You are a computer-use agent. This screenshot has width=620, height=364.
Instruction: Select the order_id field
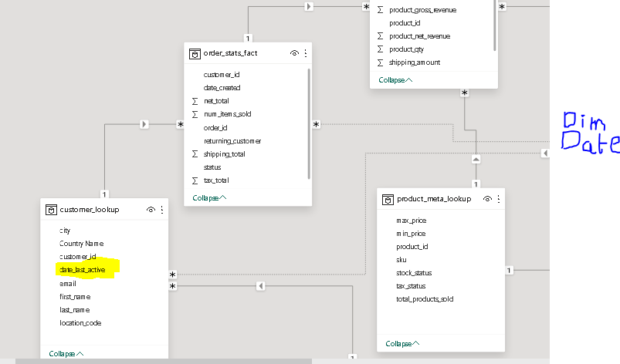pyautogui.click(x=215, y=128)
